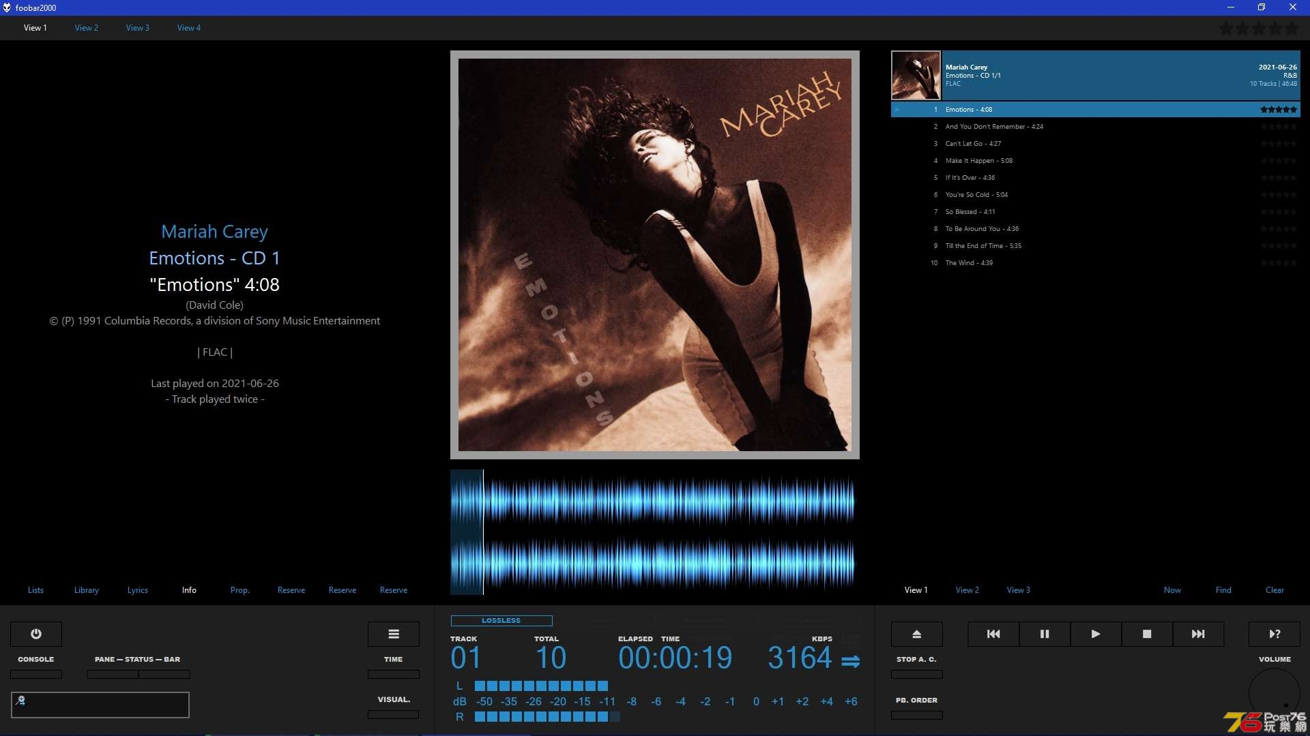Switch playlist panel to View 3
The width and height of the screenshot is (1310, 736).
[x=1019, y=590]
